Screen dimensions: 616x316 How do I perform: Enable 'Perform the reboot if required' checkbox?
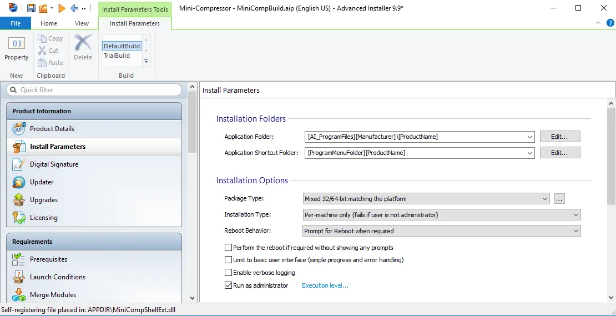click(228, 248)
